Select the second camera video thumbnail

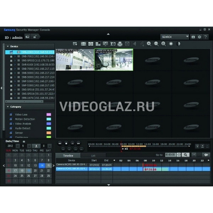(x=114, y=60)
